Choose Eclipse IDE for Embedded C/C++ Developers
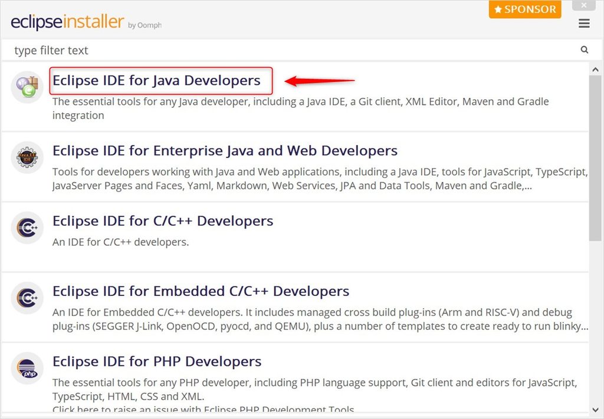The width and height of the screenshot is (604, 419). pyautogui.click(x=201, y=291)
